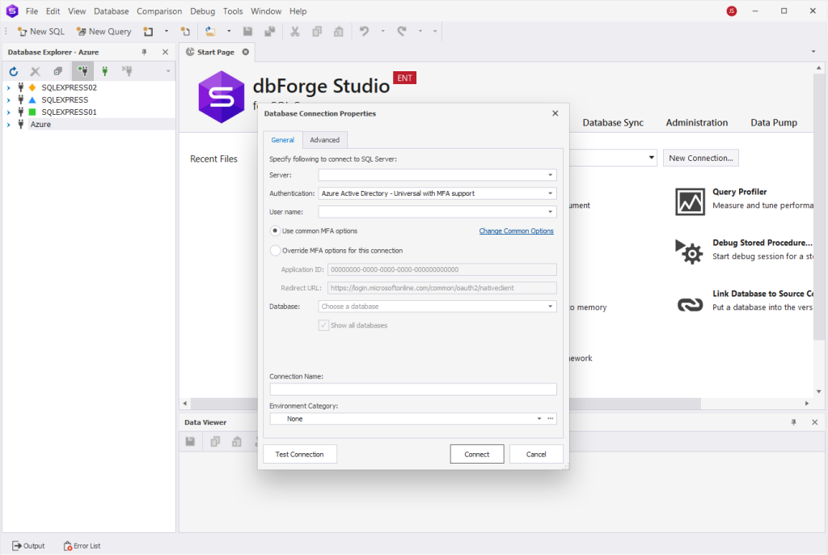This screenshot has height=555, width=828.
Task: Close the Database Explorer panel
Action: click(x=165, y=52)
